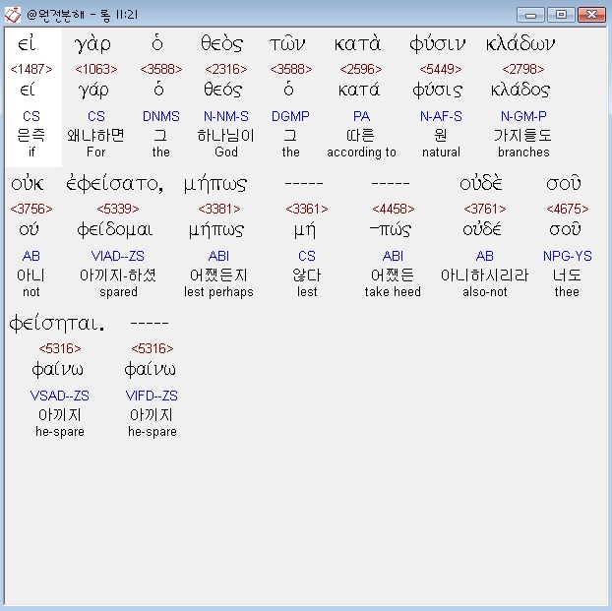Click the highlighted word εἰ
The image size is (612, 611).
pos(27,43)
